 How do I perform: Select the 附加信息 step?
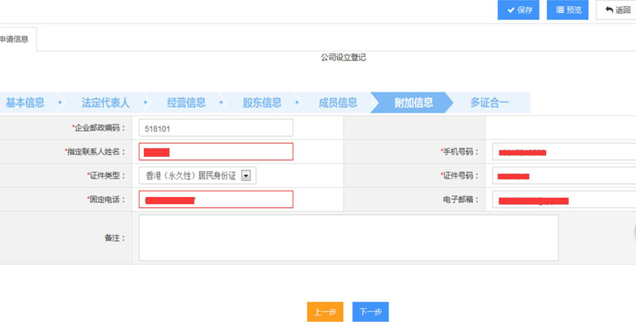point(414,102)
